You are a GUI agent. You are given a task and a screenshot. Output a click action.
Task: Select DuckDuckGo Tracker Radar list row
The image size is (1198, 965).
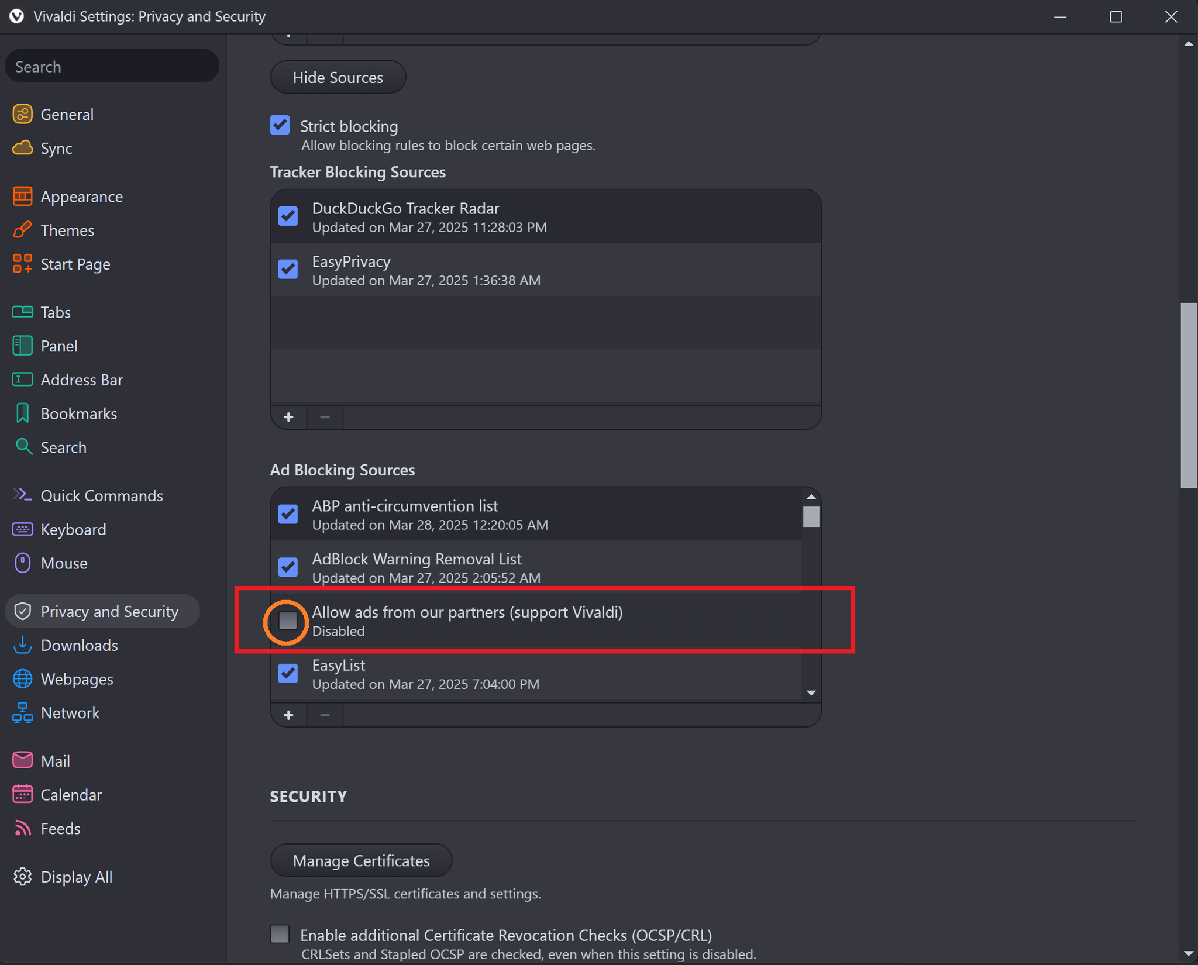(x=546, y=216)
